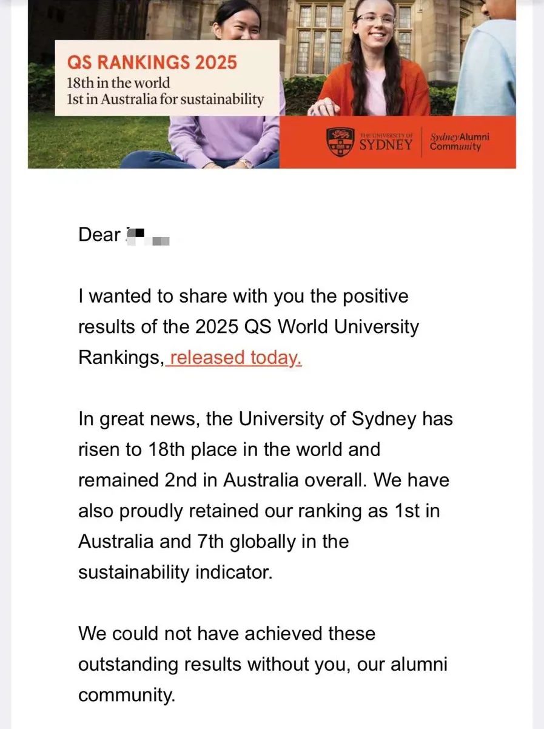Screen dimensions: 544x729
Task: Click the "QS RANKINGS 2025" banner heading
Action: click(152, 62)
